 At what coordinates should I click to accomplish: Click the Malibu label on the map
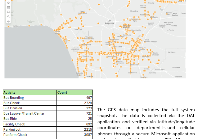click(15, 26)
